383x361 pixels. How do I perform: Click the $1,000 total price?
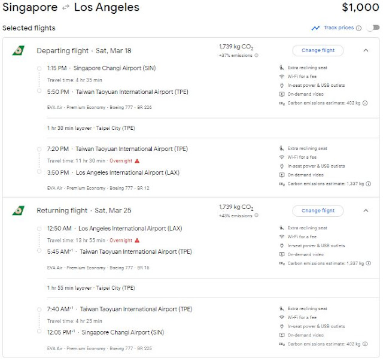[360, 8]
